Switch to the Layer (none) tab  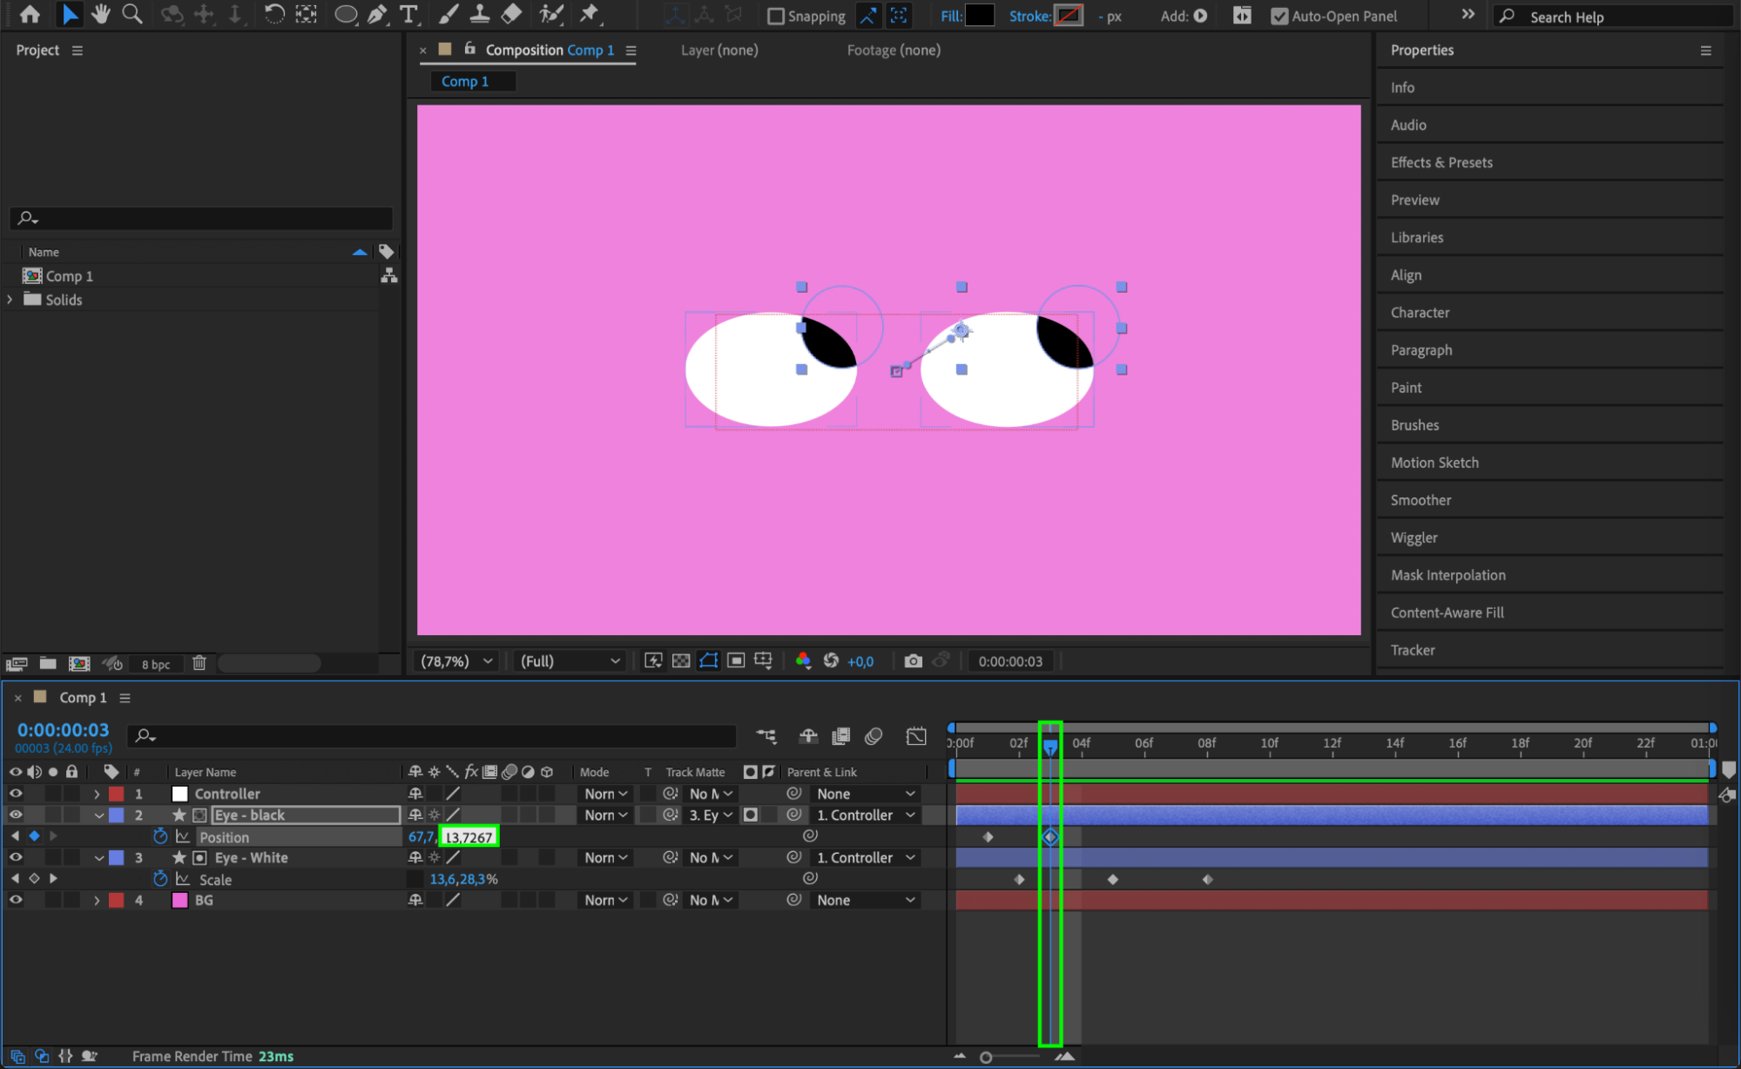click(x=719, y=51)
